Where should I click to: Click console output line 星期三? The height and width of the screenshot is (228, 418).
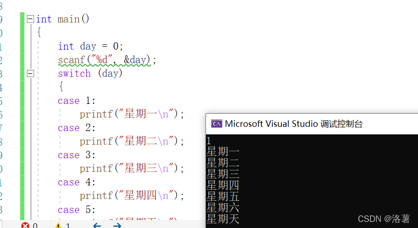223,174
